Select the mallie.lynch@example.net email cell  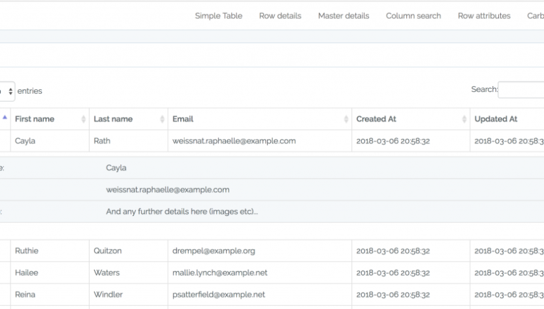click(260, 272)
